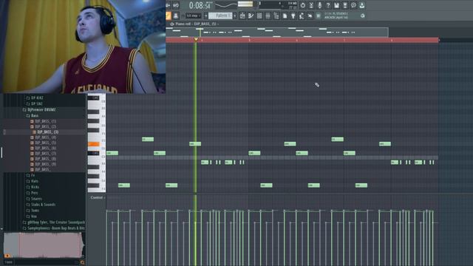Open the Sampleph0nics Boom Bap folder
473x266 pixels.
click(54, 228)
